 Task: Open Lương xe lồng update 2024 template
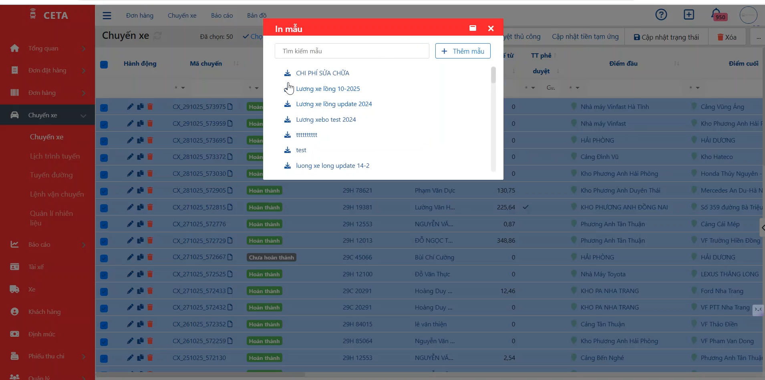(x=334, y=104)
